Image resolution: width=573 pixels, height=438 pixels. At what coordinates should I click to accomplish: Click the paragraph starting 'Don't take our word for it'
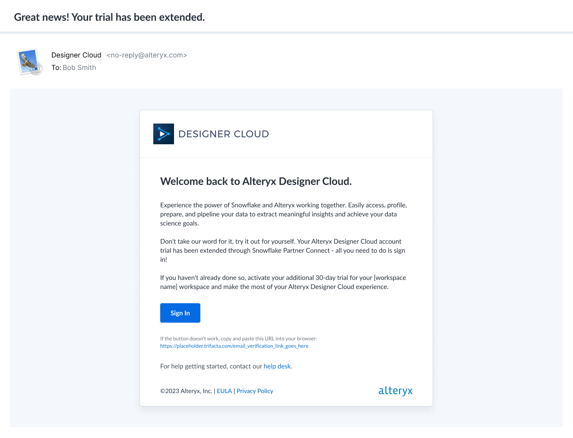[283, 251]
